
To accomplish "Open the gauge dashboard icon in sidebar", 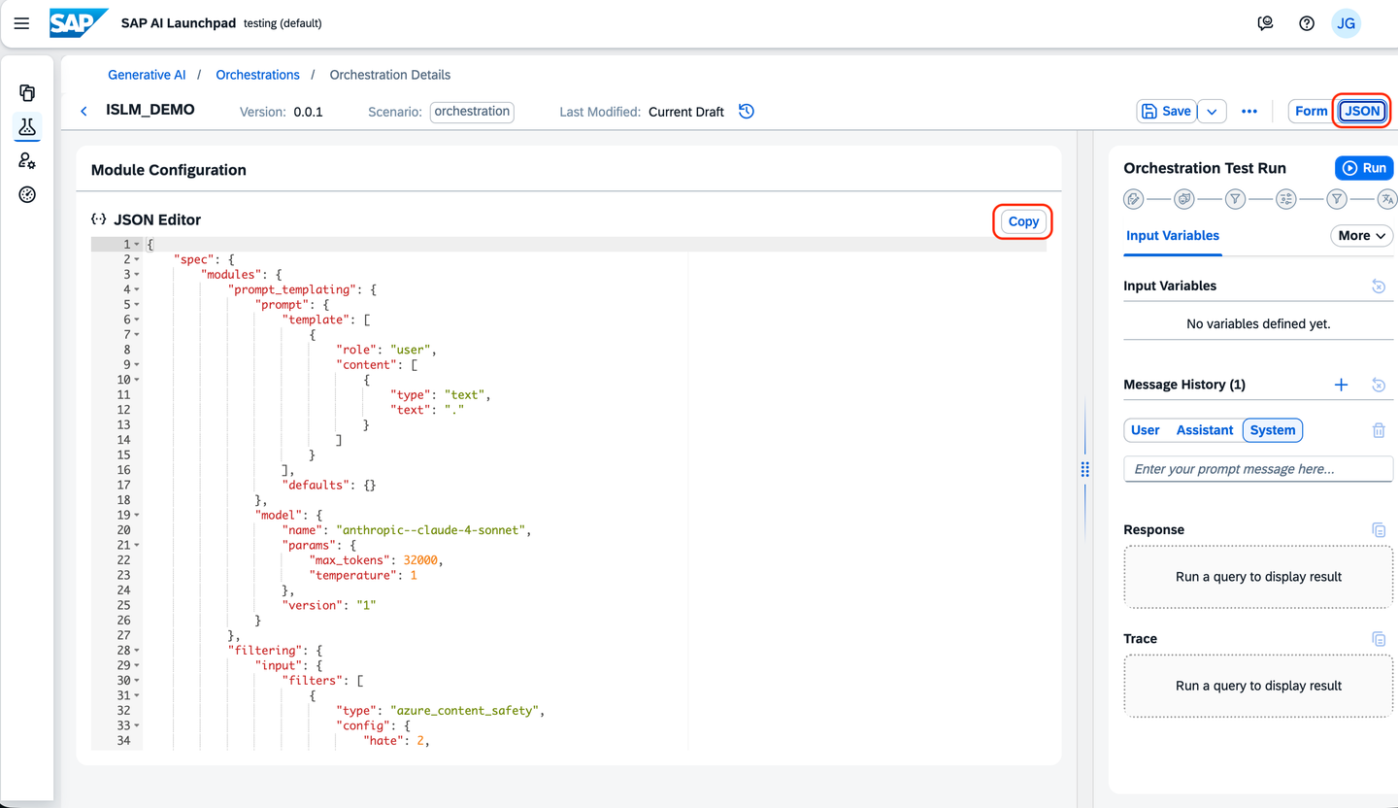I will pos(27,195).
